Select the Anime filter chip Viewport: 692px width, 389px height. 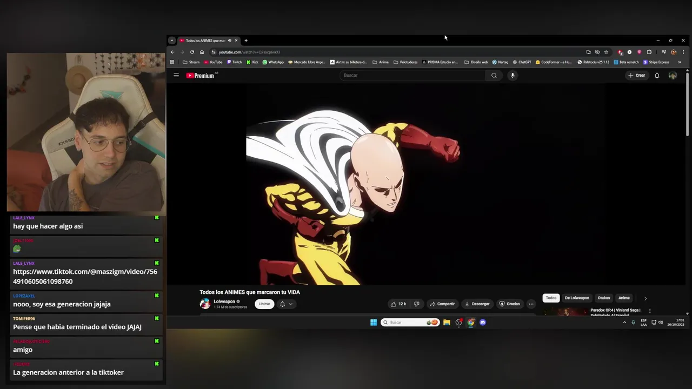pos(624,298)
